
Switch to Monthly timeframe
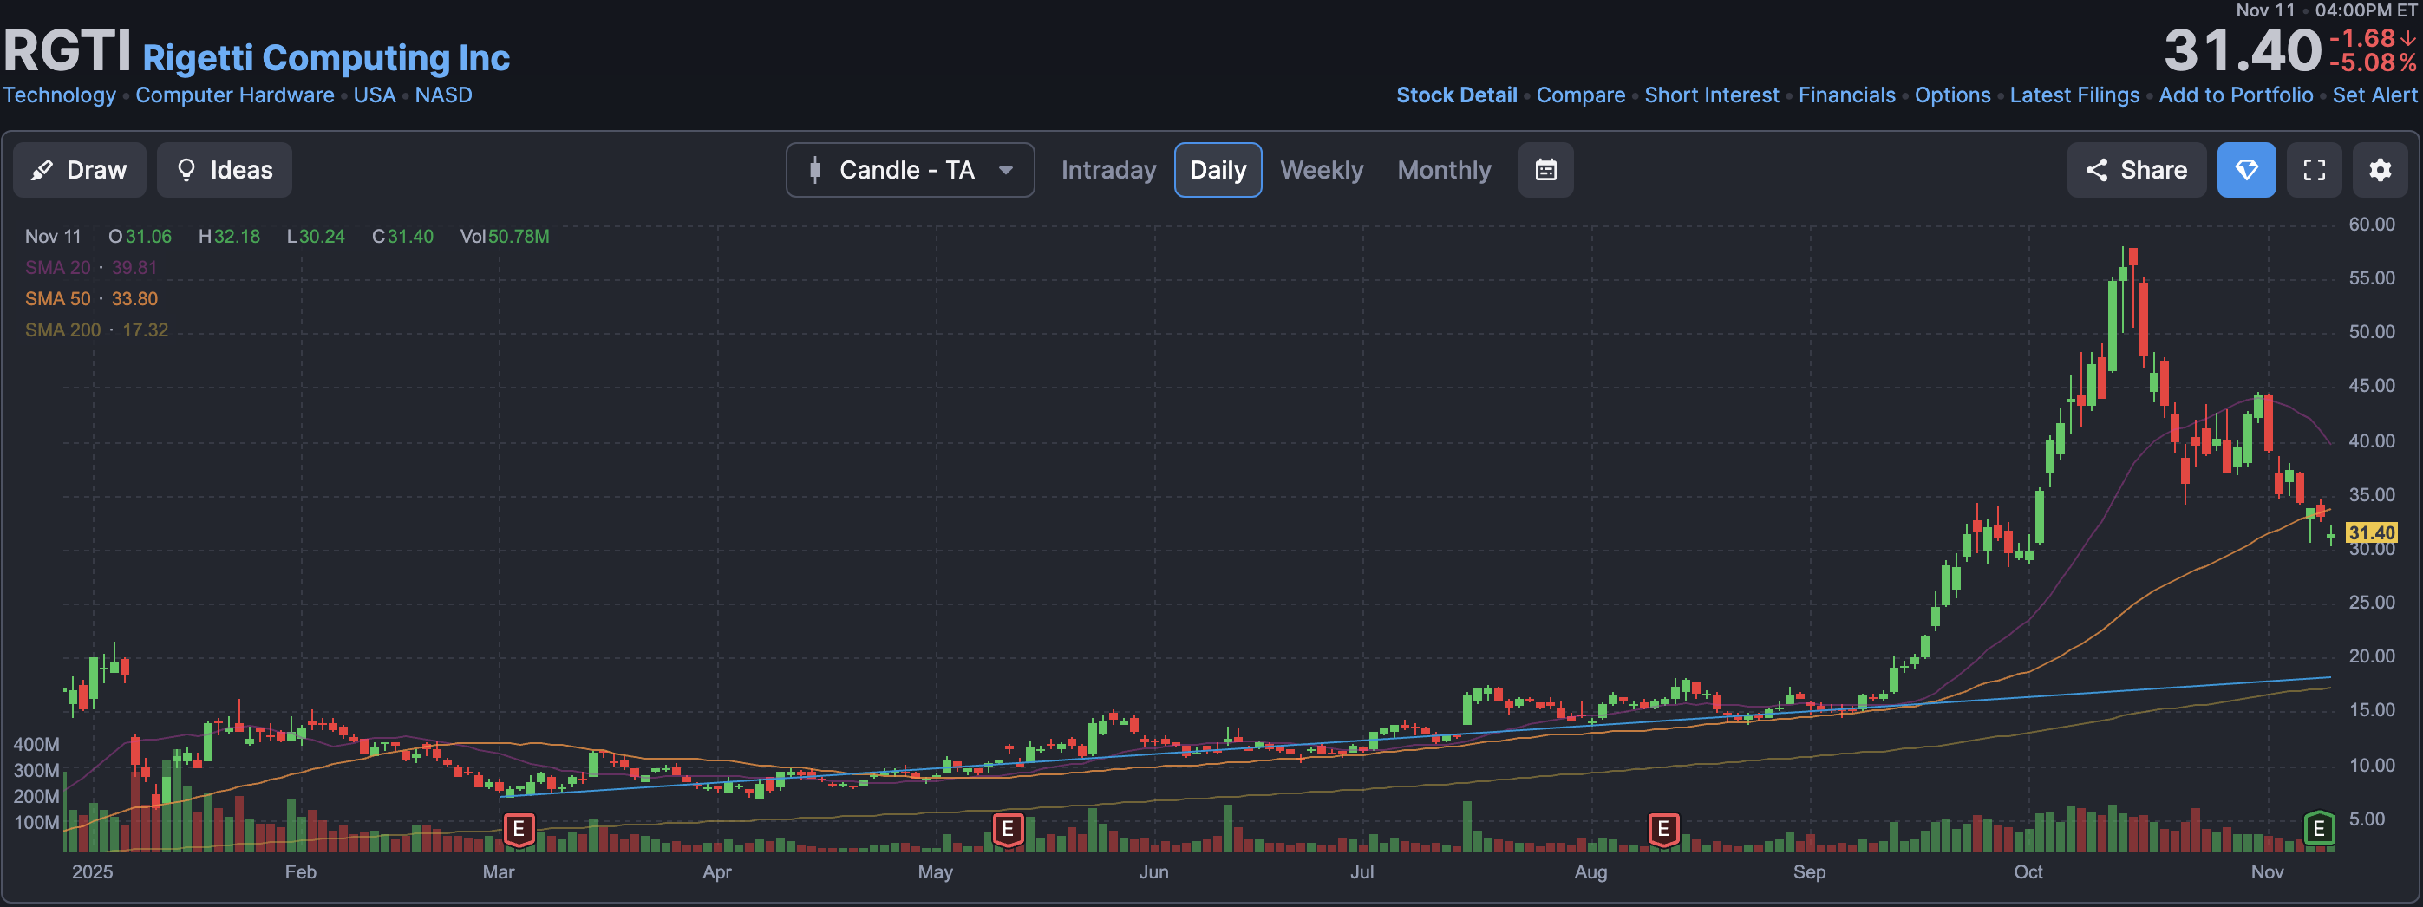[1444, 170]
